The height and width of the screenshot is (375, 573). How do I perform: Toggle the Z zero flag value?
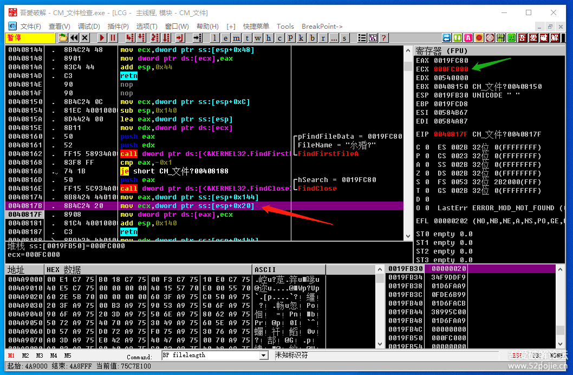pos(427,173)
